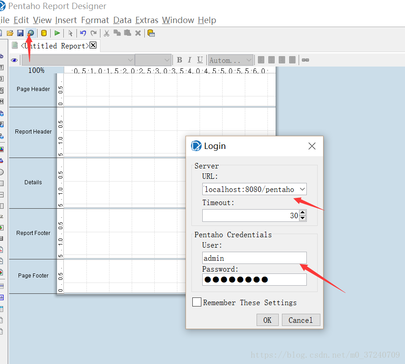The image size is (405, 364).
Task: Select the Page Header band label
Action: click(33, 89)
